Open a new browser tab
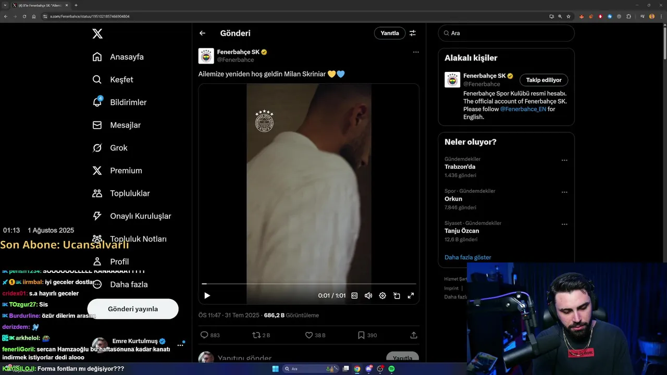The height and width of the screenshot is (375, 667). point(76,5)
